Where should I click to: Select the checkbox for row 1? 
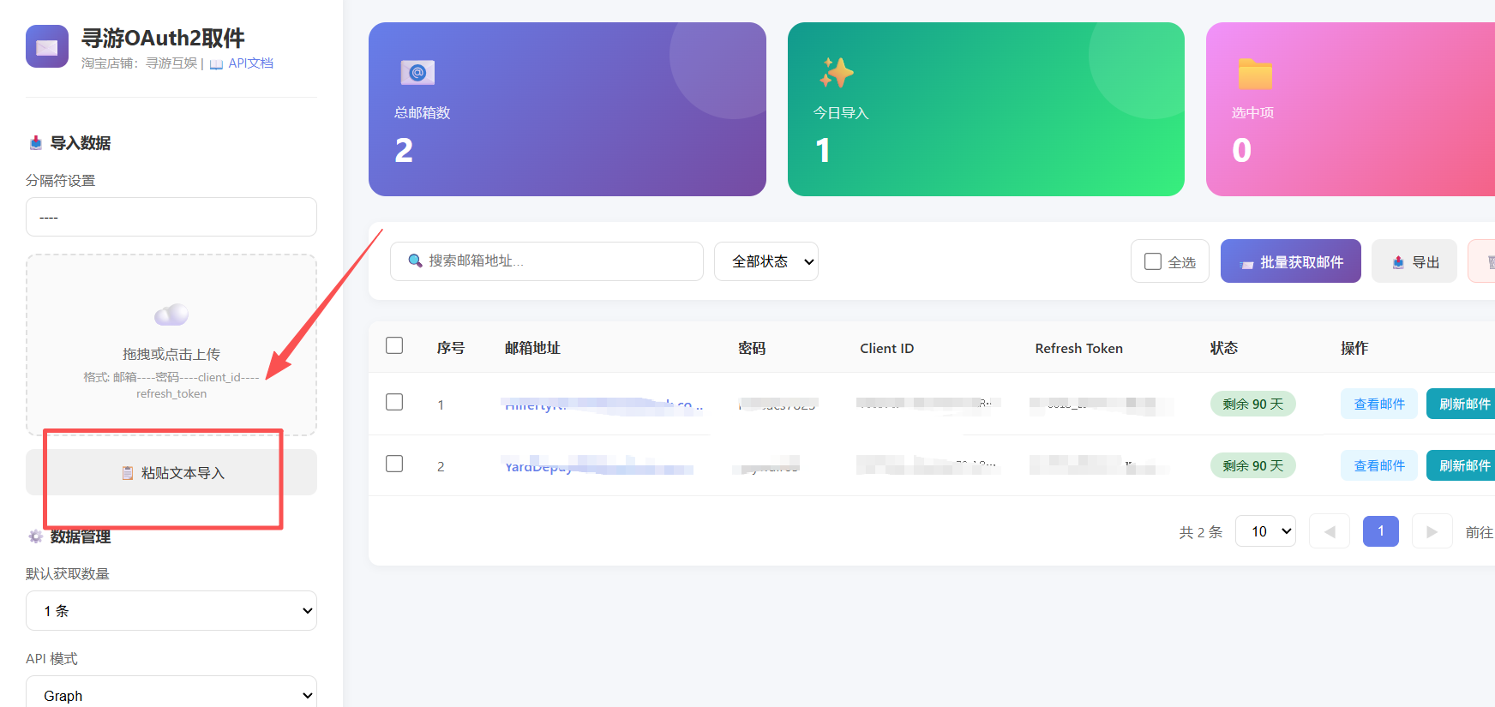click(x=394, y=402)
